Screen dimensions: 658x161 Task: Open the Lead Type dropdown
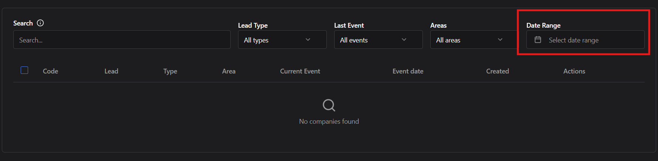[282, 40]
